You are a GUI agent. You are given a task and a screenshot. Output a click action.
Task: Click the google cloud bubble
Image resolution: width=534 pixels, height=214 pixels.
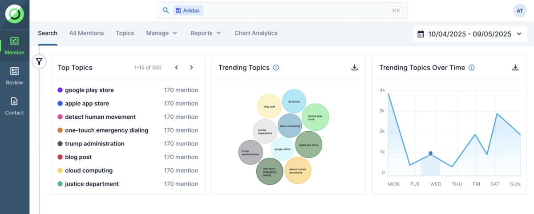(283, 149)
